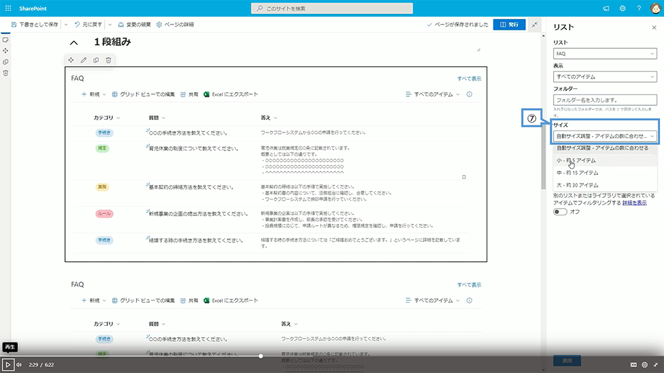Click the megaphone notification icon
This screenshot has width=664, height=373.
click(606, 9)
